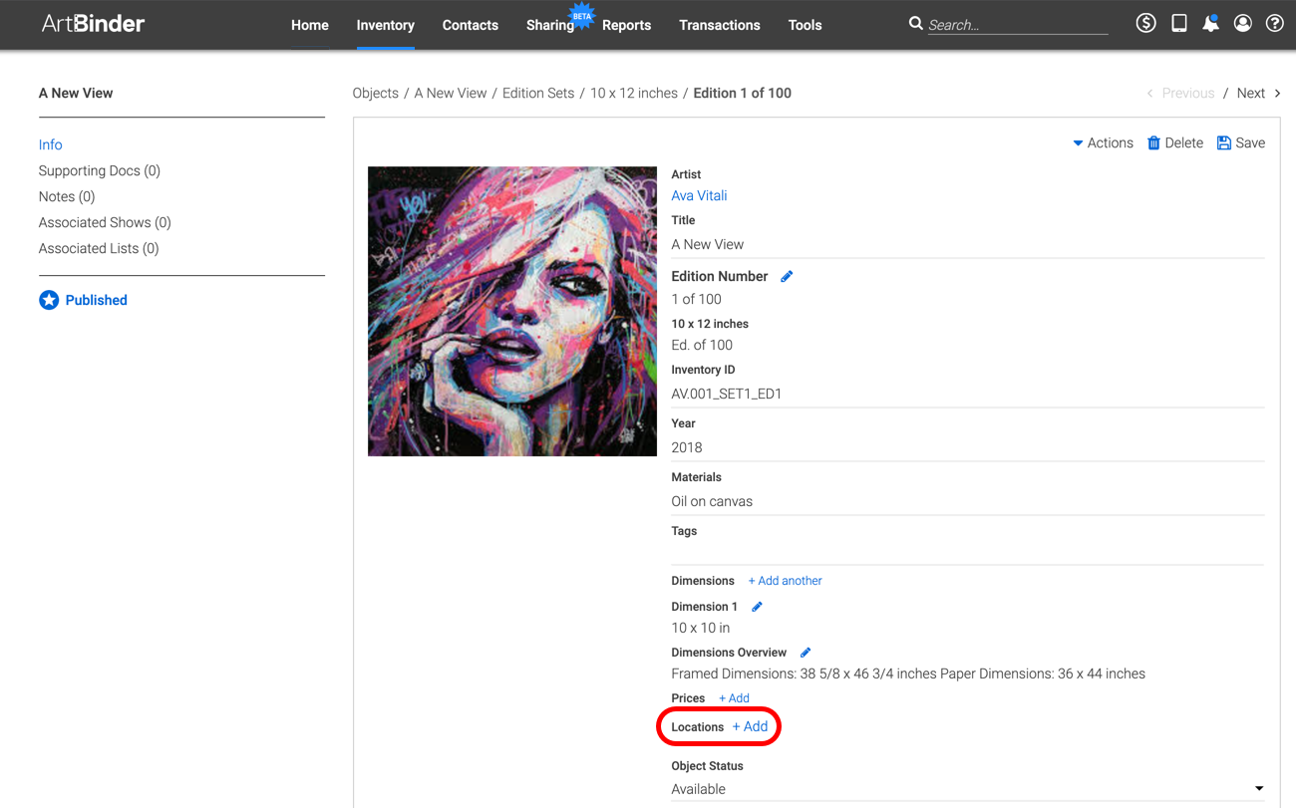Open the Tools menu
This screenshot has height=808, width=1296.
[805, 25]
